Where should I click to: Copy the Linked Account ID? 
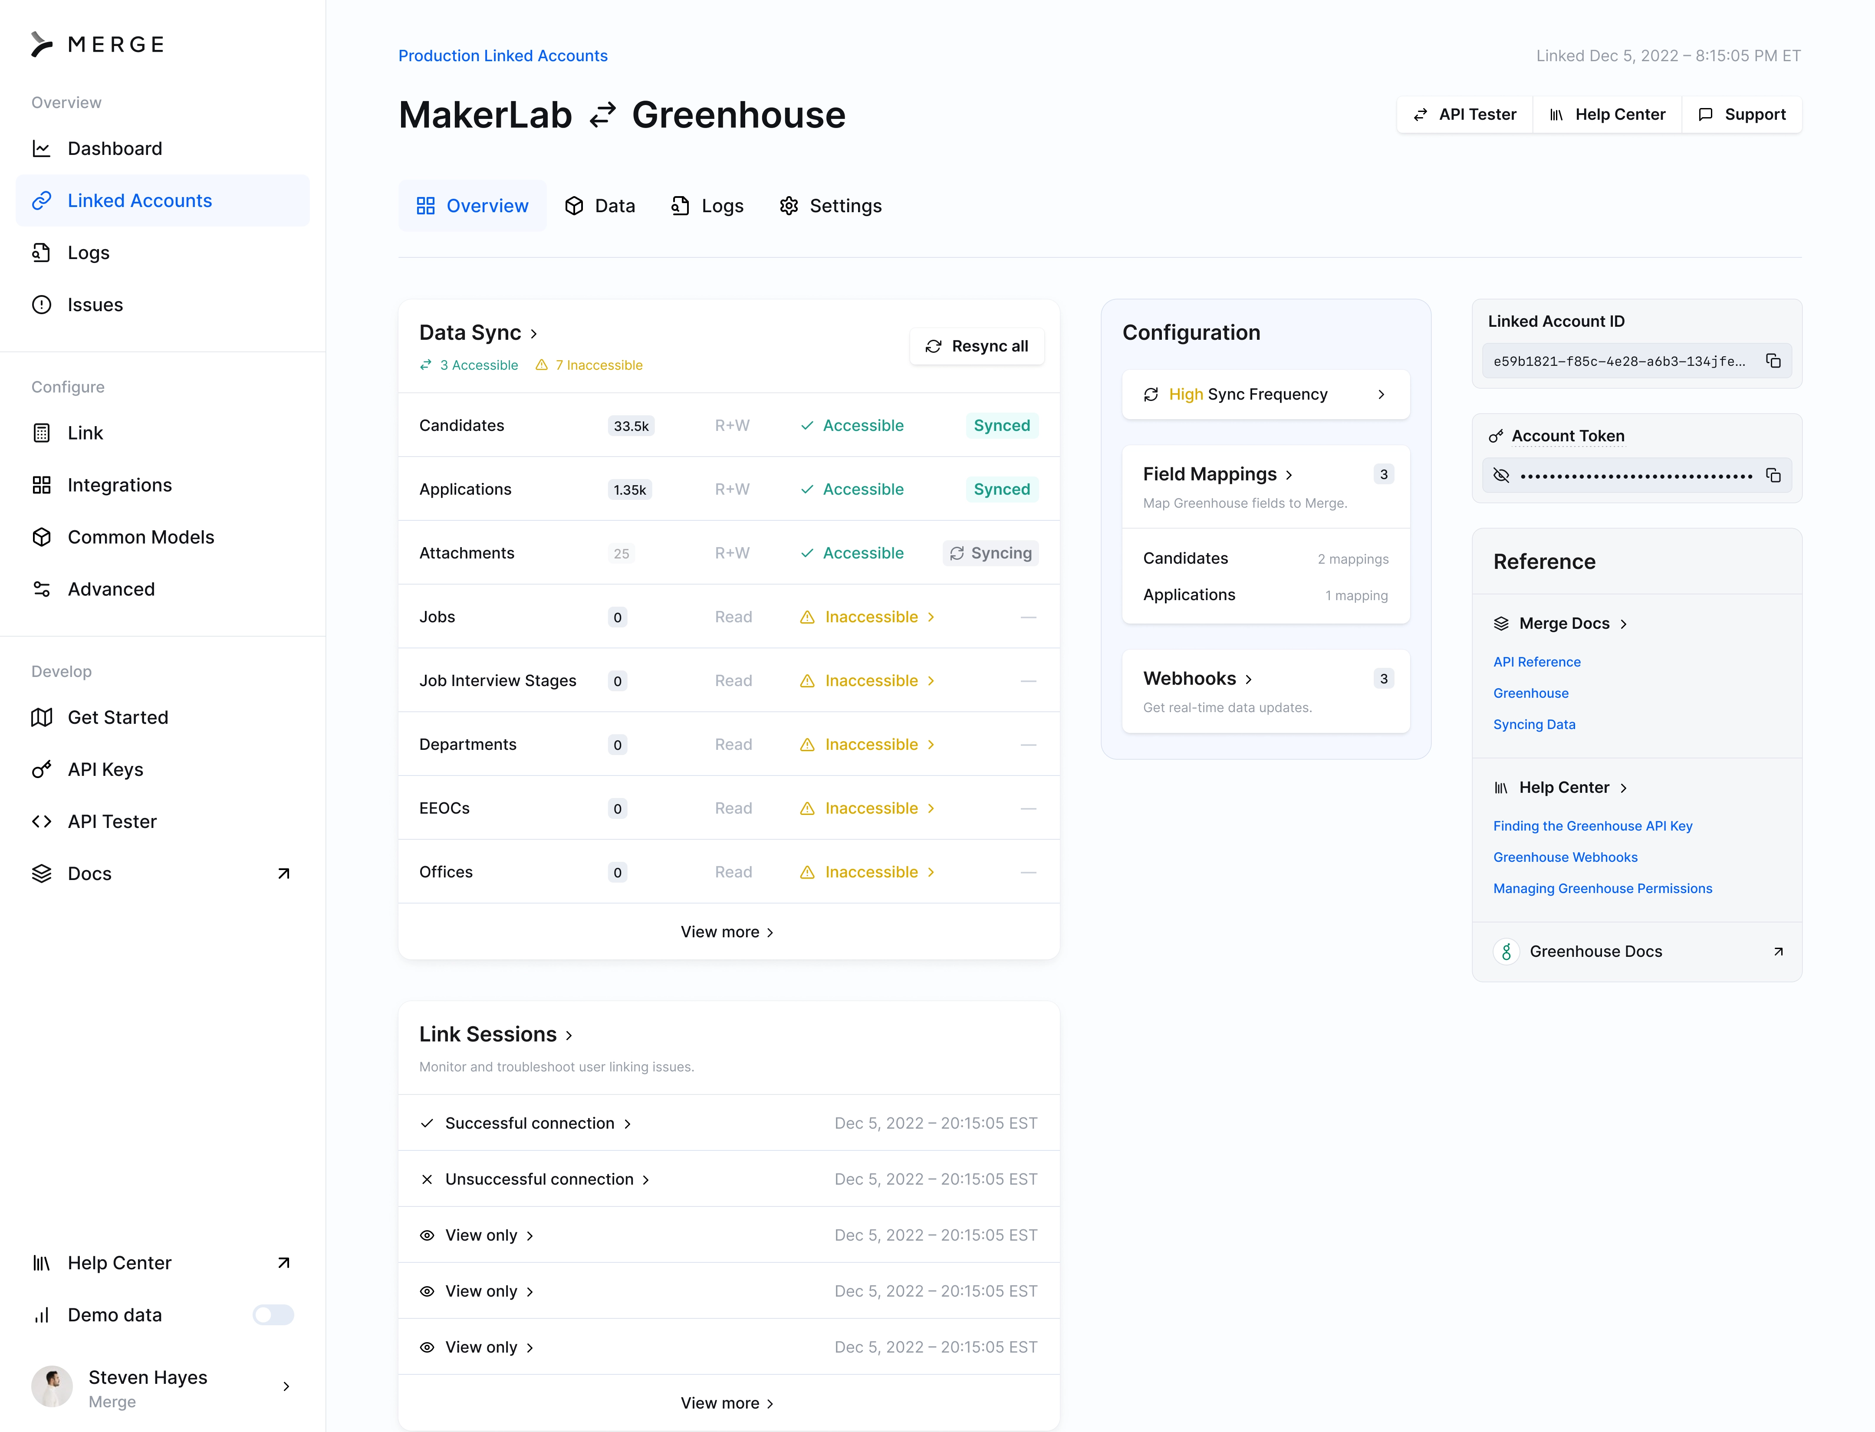pos(1773,361)
